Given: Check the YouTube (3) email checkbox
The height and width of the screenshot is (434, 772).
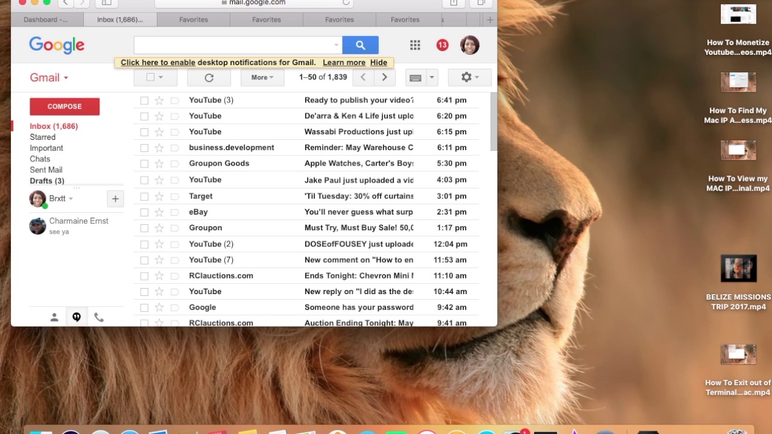Looking at the screenshot, I should click(144, 101).
